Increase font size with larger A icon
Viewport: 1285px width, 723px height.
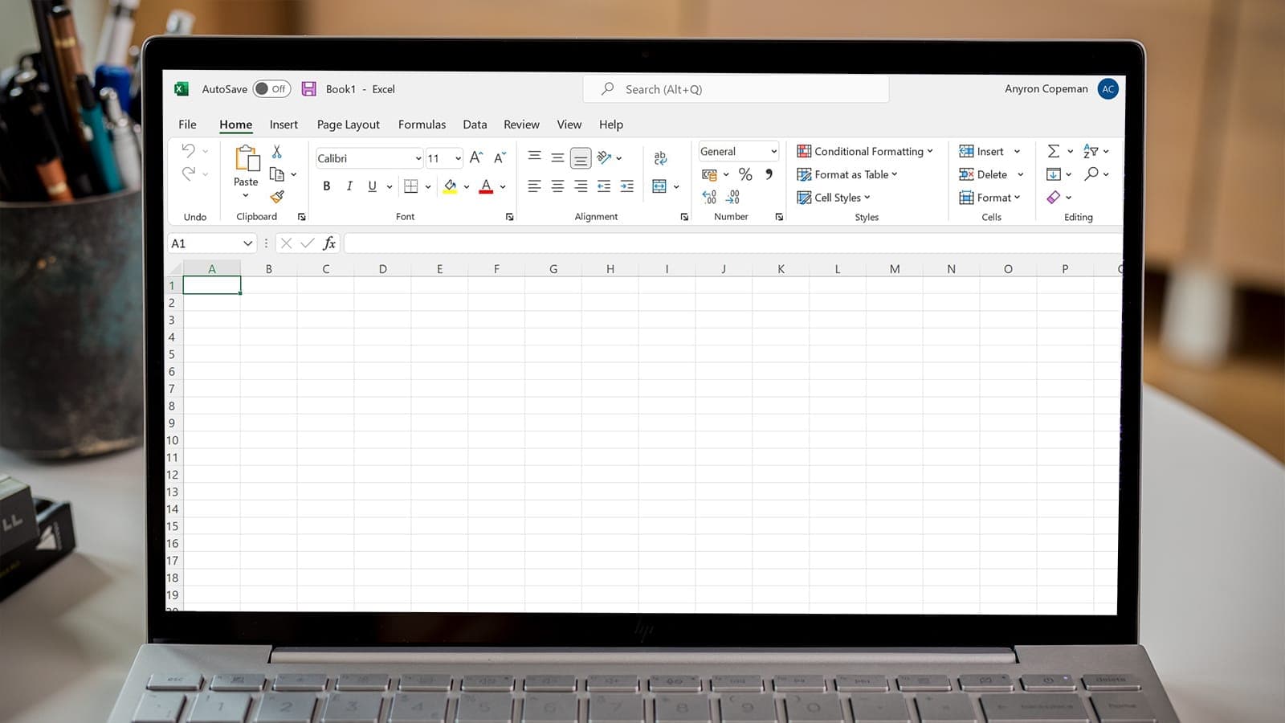(x=476, y=158)
